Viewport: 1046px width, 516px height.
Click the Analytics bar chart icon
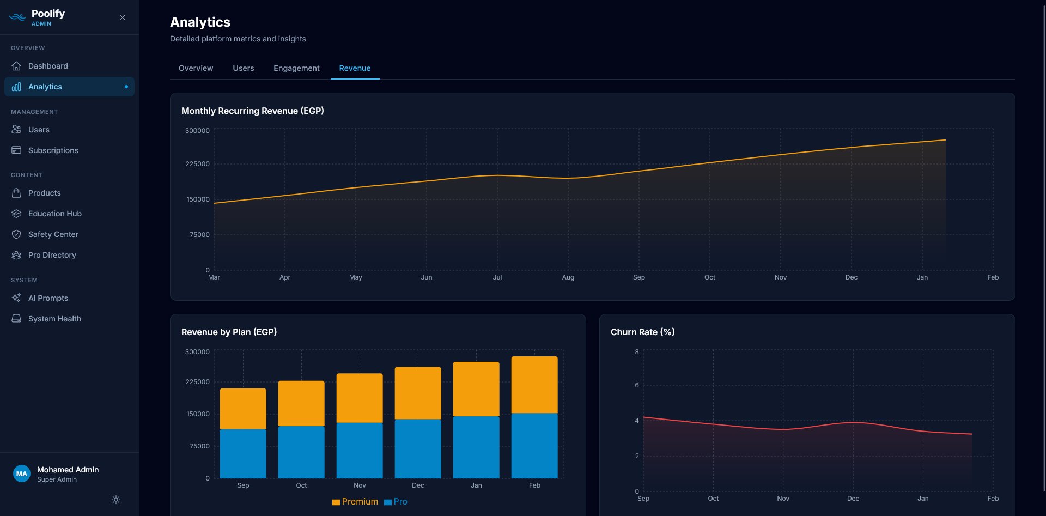point(17,87)
